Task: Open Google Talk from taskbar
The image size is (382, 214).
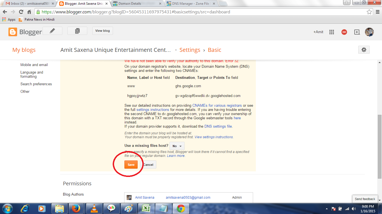Action: [x=112, y=208]
